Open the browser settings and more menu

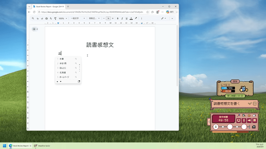(x=163, y=12)
